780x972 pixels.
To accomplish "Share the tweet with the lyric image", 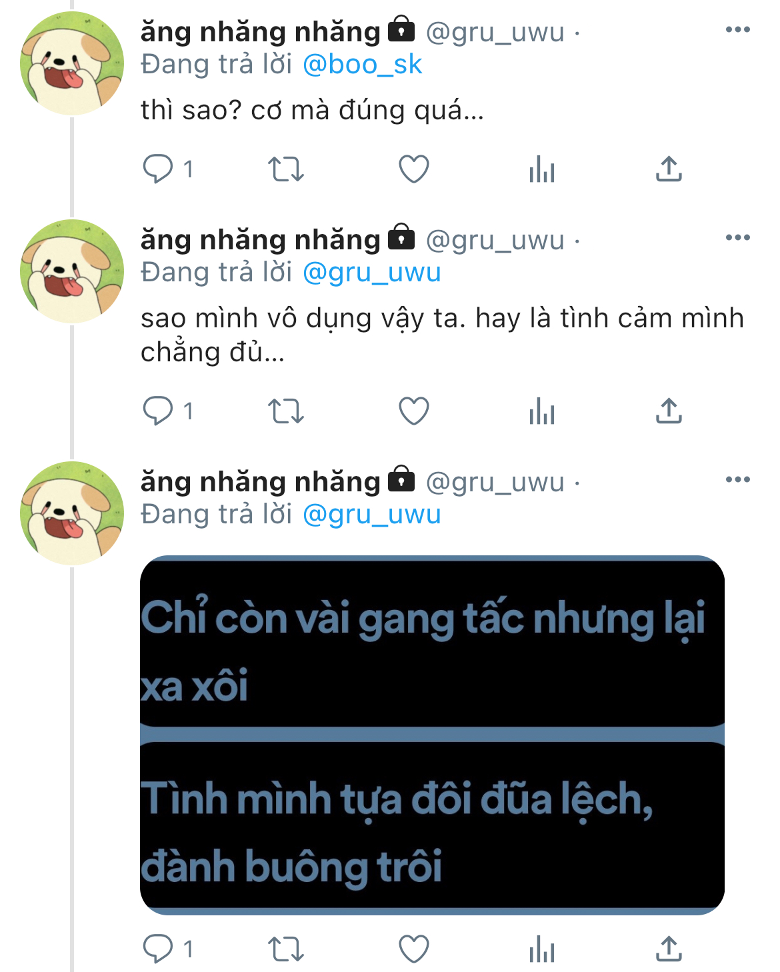I will 669,949.
